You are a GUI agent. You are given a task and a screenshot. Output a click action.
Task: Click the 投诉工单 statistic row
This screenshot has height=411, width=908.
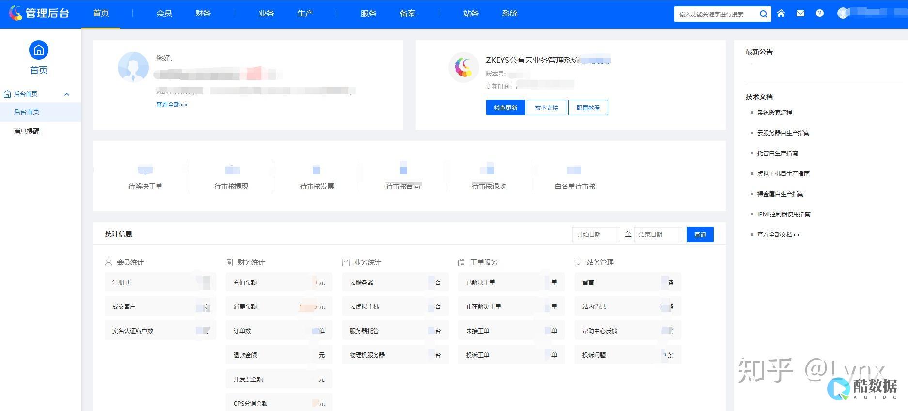[x=512, y=355]
